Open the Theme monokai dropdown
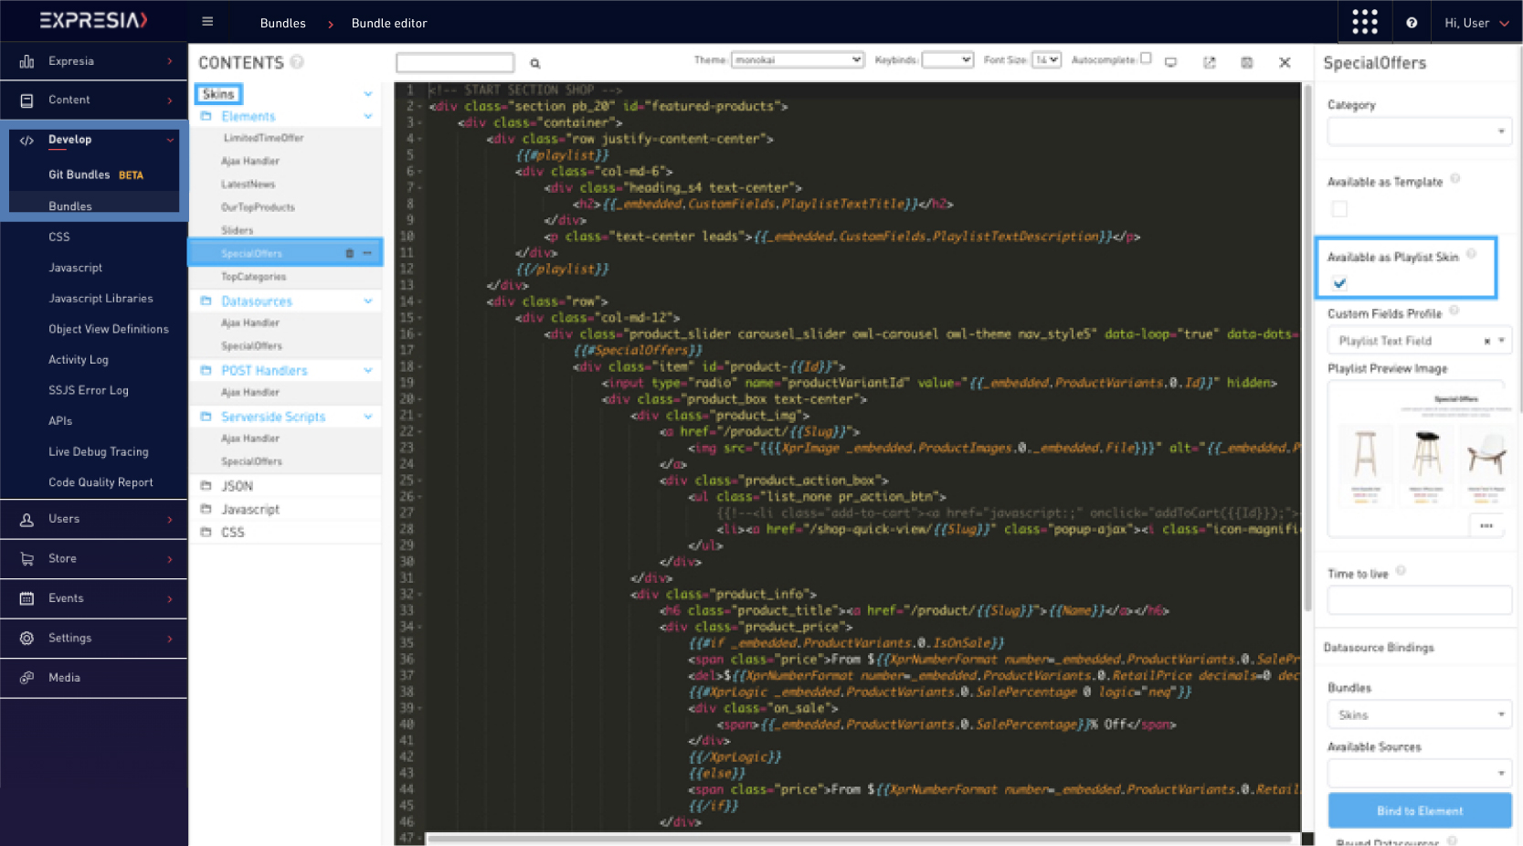Image resolution: width=1523 pixels, height=846 pixels. pos(798,59)
